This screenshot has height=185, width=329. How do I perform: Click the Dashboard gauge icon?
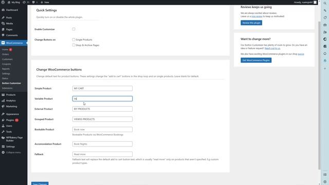3,10
